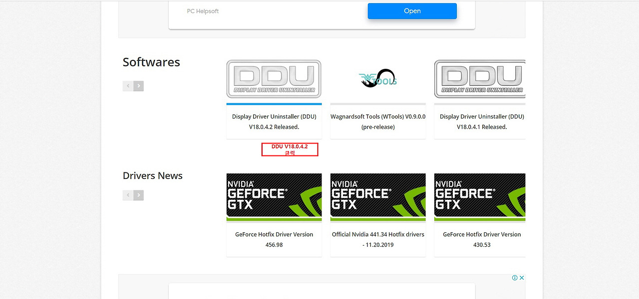This screenshot has height=299, width=639.
Task: Go to next Softwares carousel slide
Action: [x=139, y=86]
